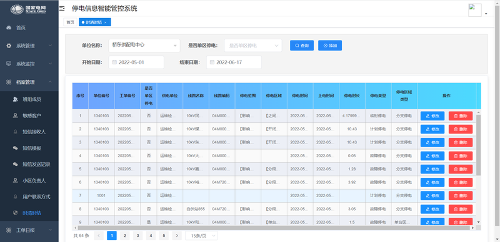Click 删除 for row 1
Image resolution: width=500 pixels, height=242 pixels.
pos(461,116)
